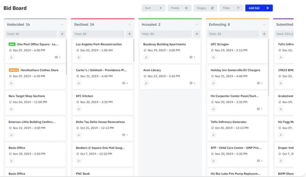The height and width of the screenshot is (177, 306).
Task: Click the Estimating column scrollbar
Action: tap(269, 67)
